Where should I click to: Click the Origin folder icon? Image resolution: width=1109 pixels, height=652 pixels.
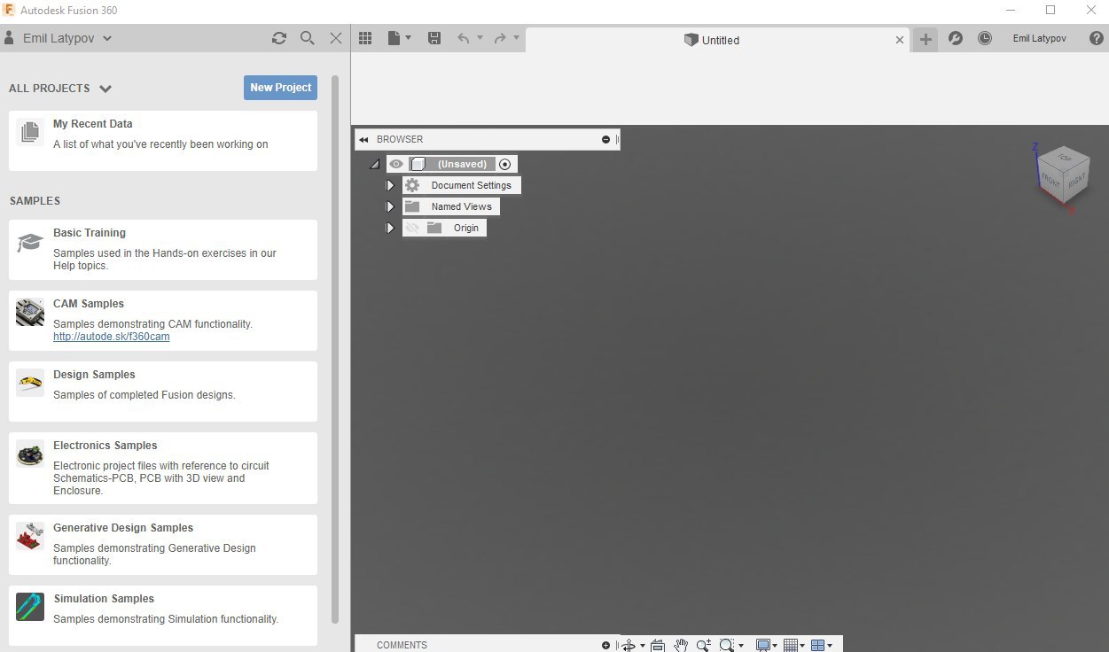tap(434, 228)
